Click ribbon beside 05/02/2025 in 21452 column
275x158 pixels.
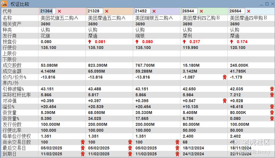177,148
